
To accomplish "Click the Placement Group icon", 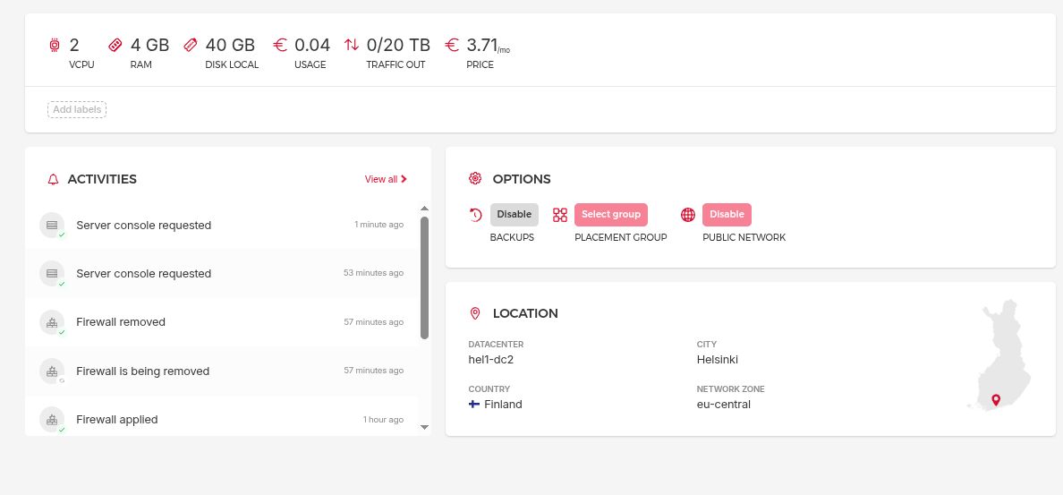I will pyautogui.click(x=560, y=215).
